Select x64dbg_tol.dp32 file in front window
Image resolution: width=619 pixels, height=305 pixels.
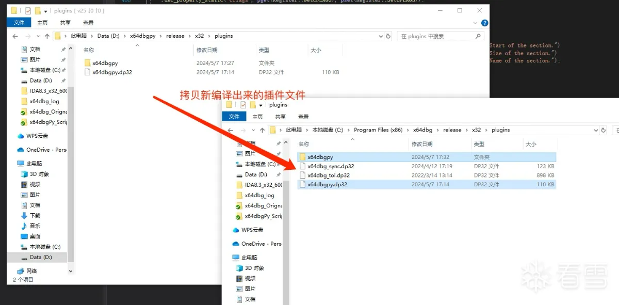[x=427, y=175]
